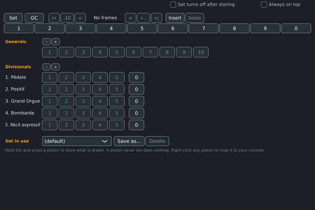
Task: Select wide numeric piston 0
Action: (x=296, y=28)
